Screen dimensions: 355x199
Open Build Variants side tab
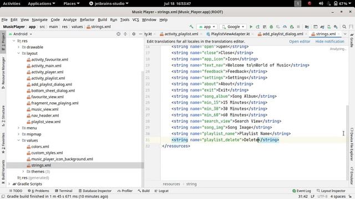tap(3, 172)
